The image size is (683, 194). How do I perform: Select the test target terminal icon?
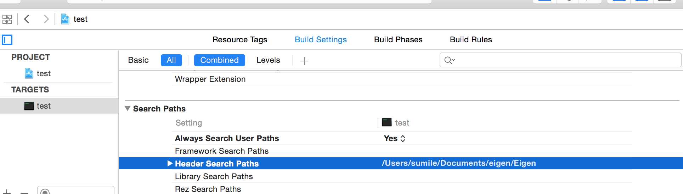pyautogui.click(x=29, y=106)
